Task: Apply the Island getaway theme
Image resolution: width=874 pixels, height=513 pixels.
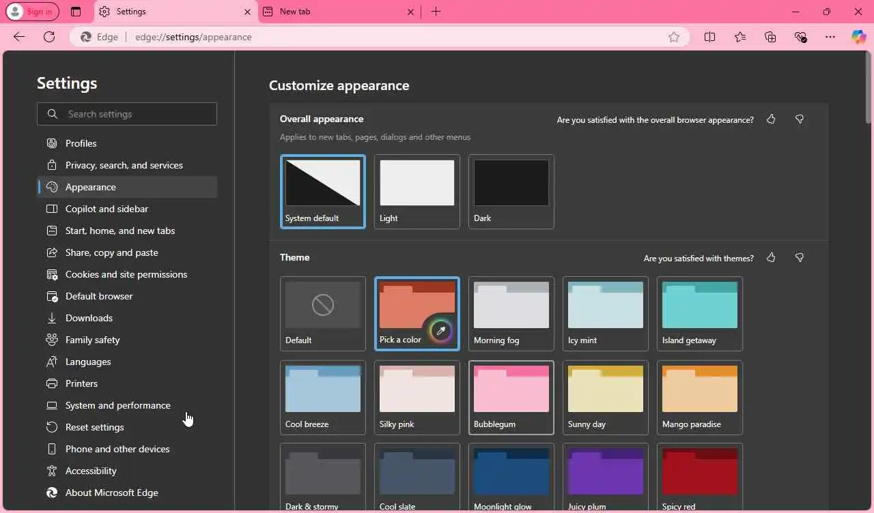Action: coord(700,314)
